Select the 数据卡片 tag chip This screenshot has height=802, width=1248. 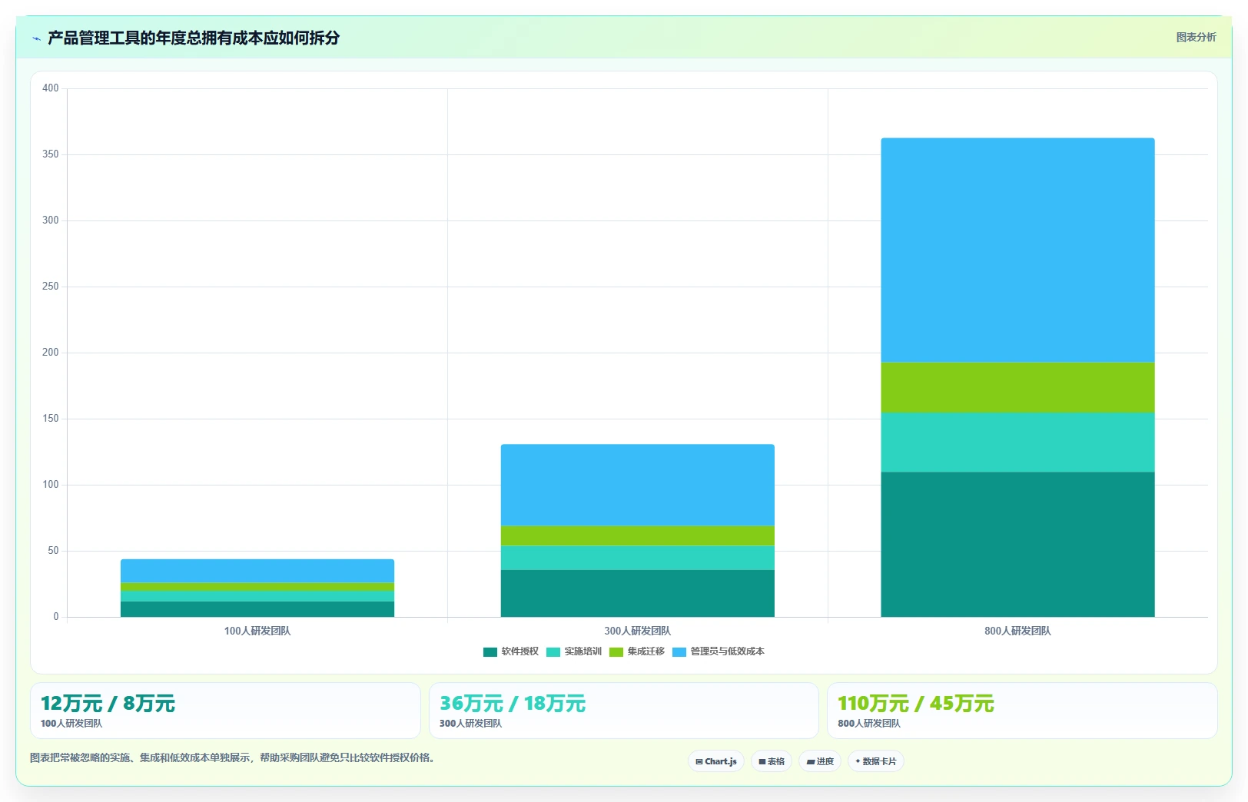875,761
